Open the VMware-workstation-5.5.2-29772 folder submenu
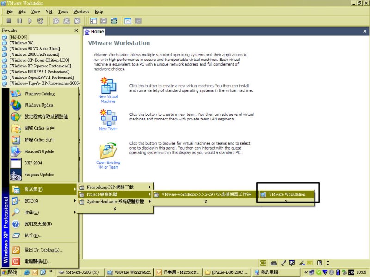This screenshot has height=277, width=370. pyautogui.click(x=205, y=194)
